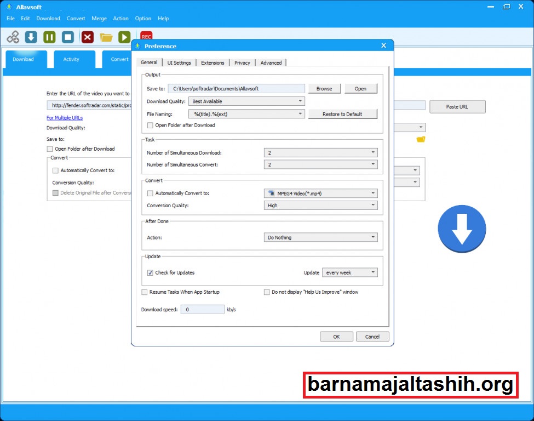Screen dimensions: 534x421
Task: Open the Convert menu
Action: click(x=76, y=19)
